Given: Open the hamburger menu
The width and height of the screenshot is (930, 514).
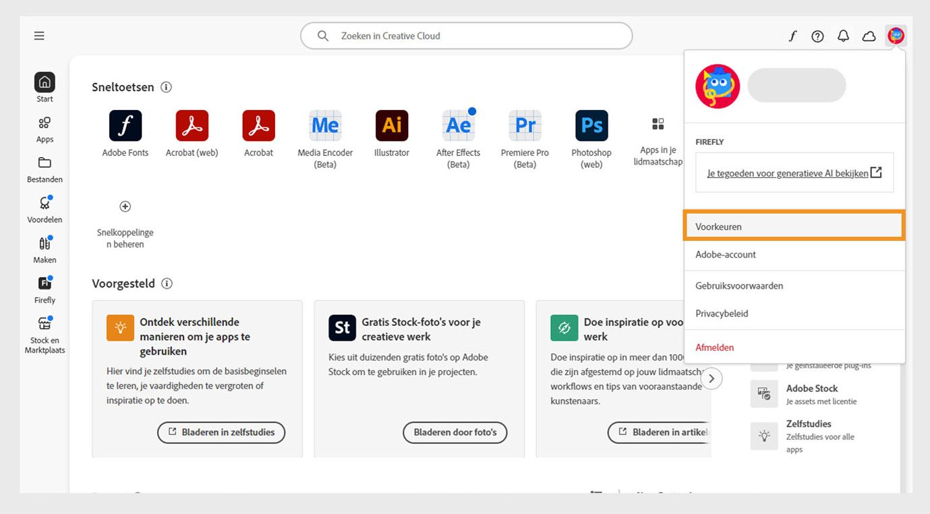Looking at the screenshot, I should [39, 36].
